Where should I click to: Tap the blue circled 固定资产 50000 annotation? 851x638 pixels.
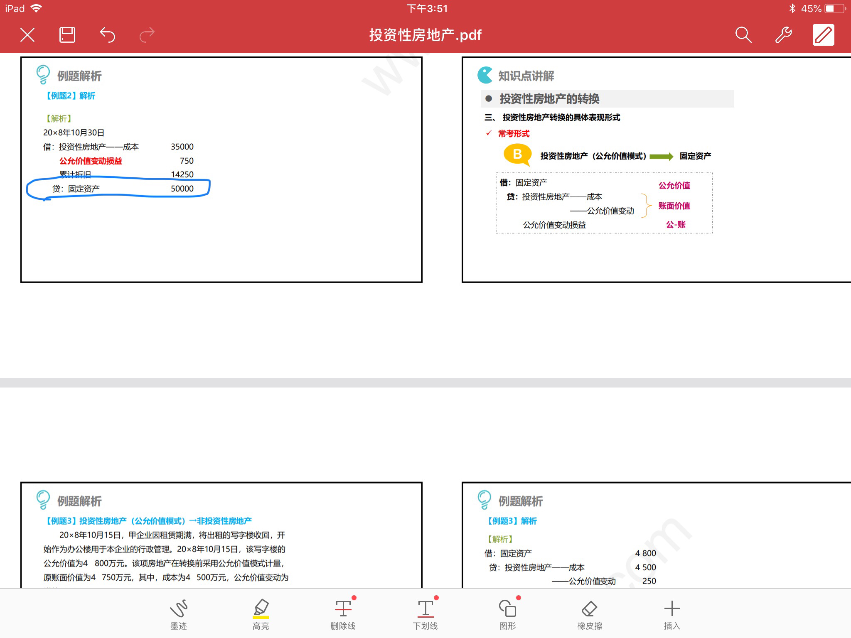point(118,189)
